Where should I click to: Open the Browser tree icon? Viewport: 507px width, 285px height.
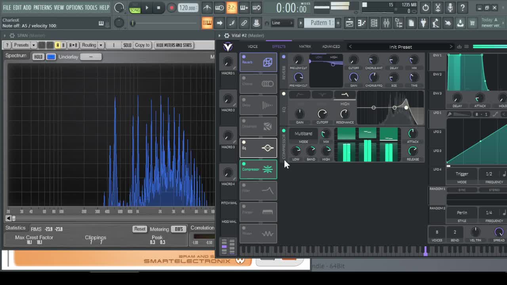tap(399, 23)
